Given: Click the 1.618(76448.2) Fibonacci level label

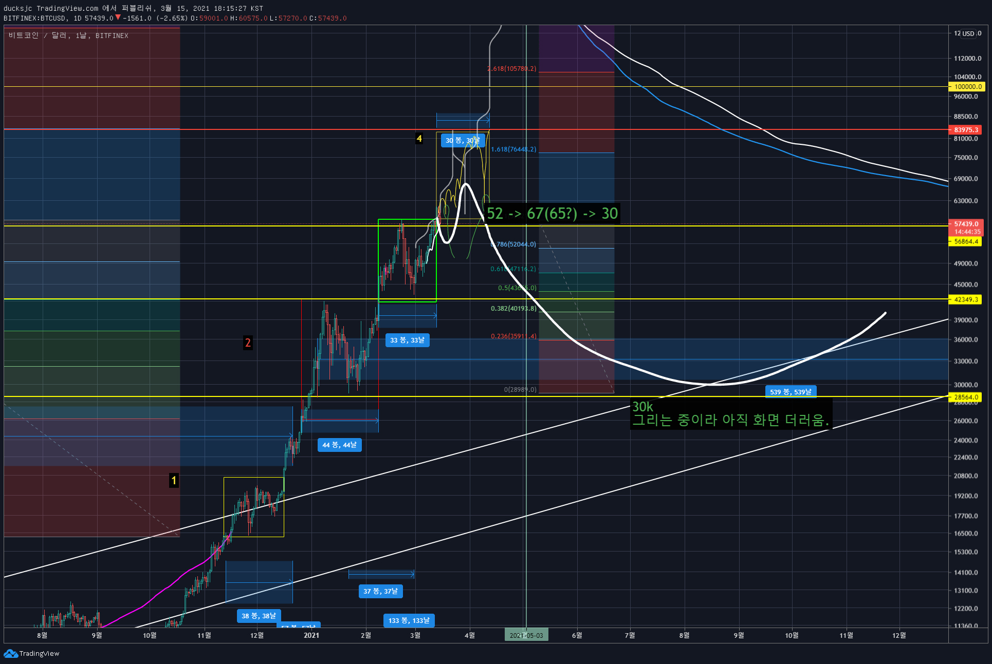Looking at the screenshot, I should pyautogui.click(x=513, y=149).
